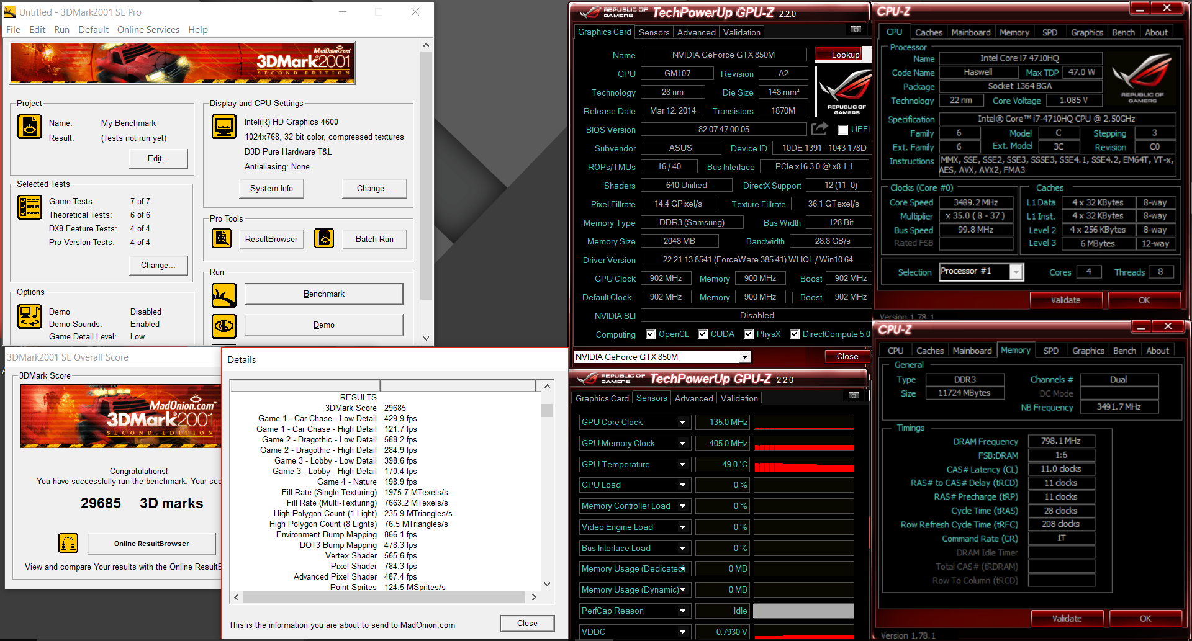Image resolution: width=1192 pixels, height=641 pixels.
Task: Click the Benchmark run icon
Action: [223, 295]
